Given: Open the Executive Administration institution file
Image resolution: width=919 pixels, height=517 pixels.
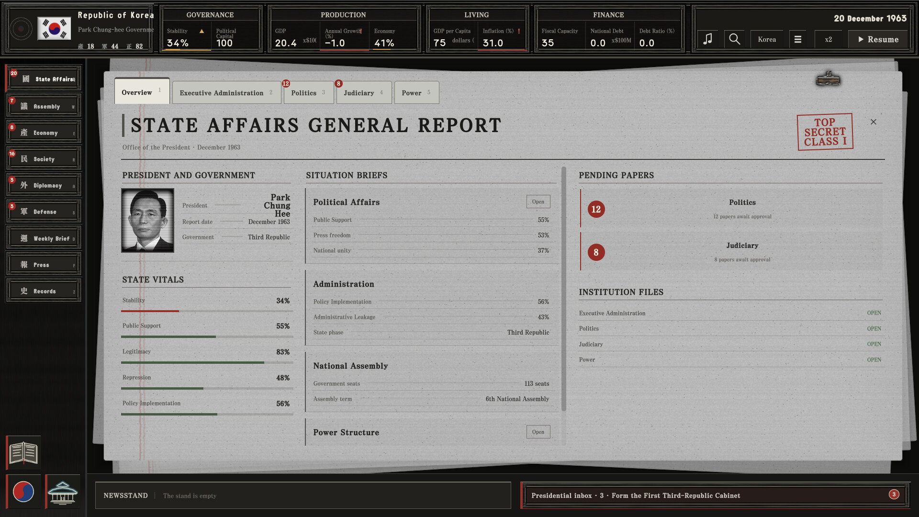Looking at the screenshot, I should point(730,313).
